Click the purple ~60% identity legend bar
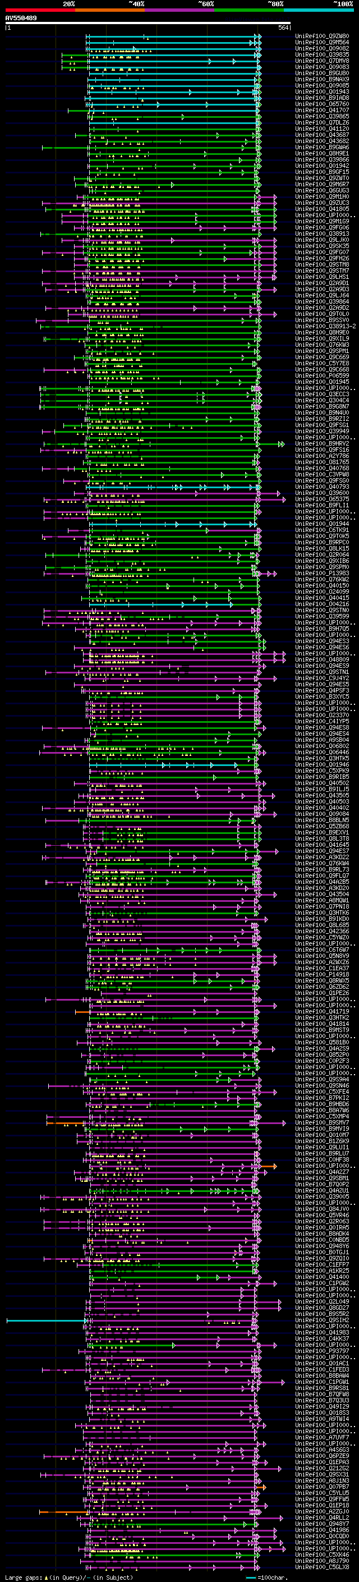The width and height of the screenshot is (359, 1582). pyautogui.click(x=179, y=10)
